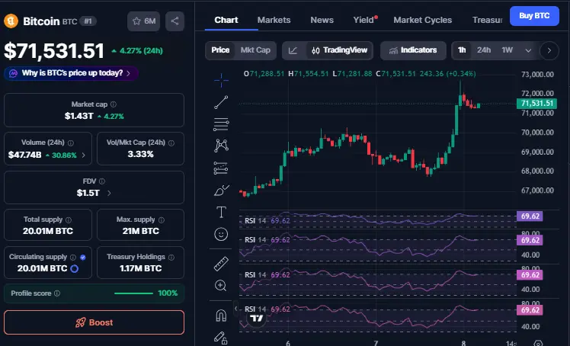This screenshot has width=570, height=346.
Task: Expand the FDV details chevron
Action: click(x=109, y=194)
